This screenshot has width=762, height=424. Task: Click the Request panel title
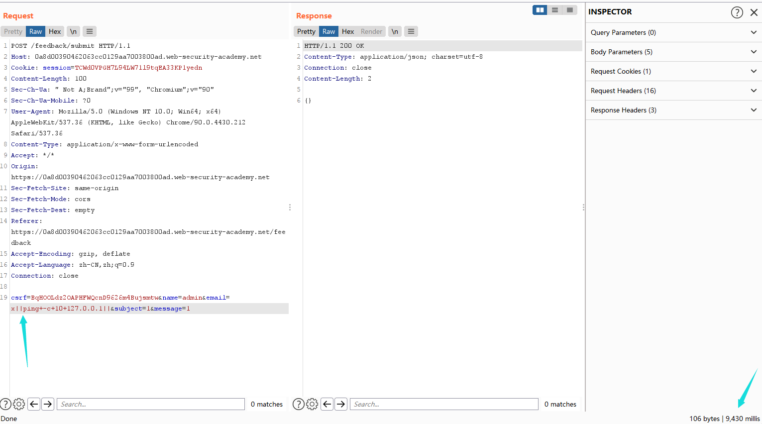[x=18, y=16]
